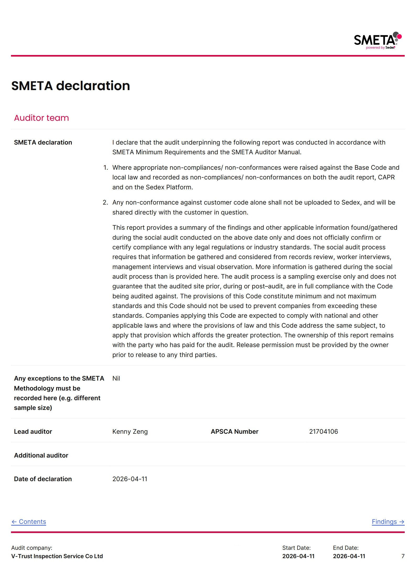This screenshot has width=416, height=588.
Task: Click the Start Date value in footer
Action: (x=298, y=556)
